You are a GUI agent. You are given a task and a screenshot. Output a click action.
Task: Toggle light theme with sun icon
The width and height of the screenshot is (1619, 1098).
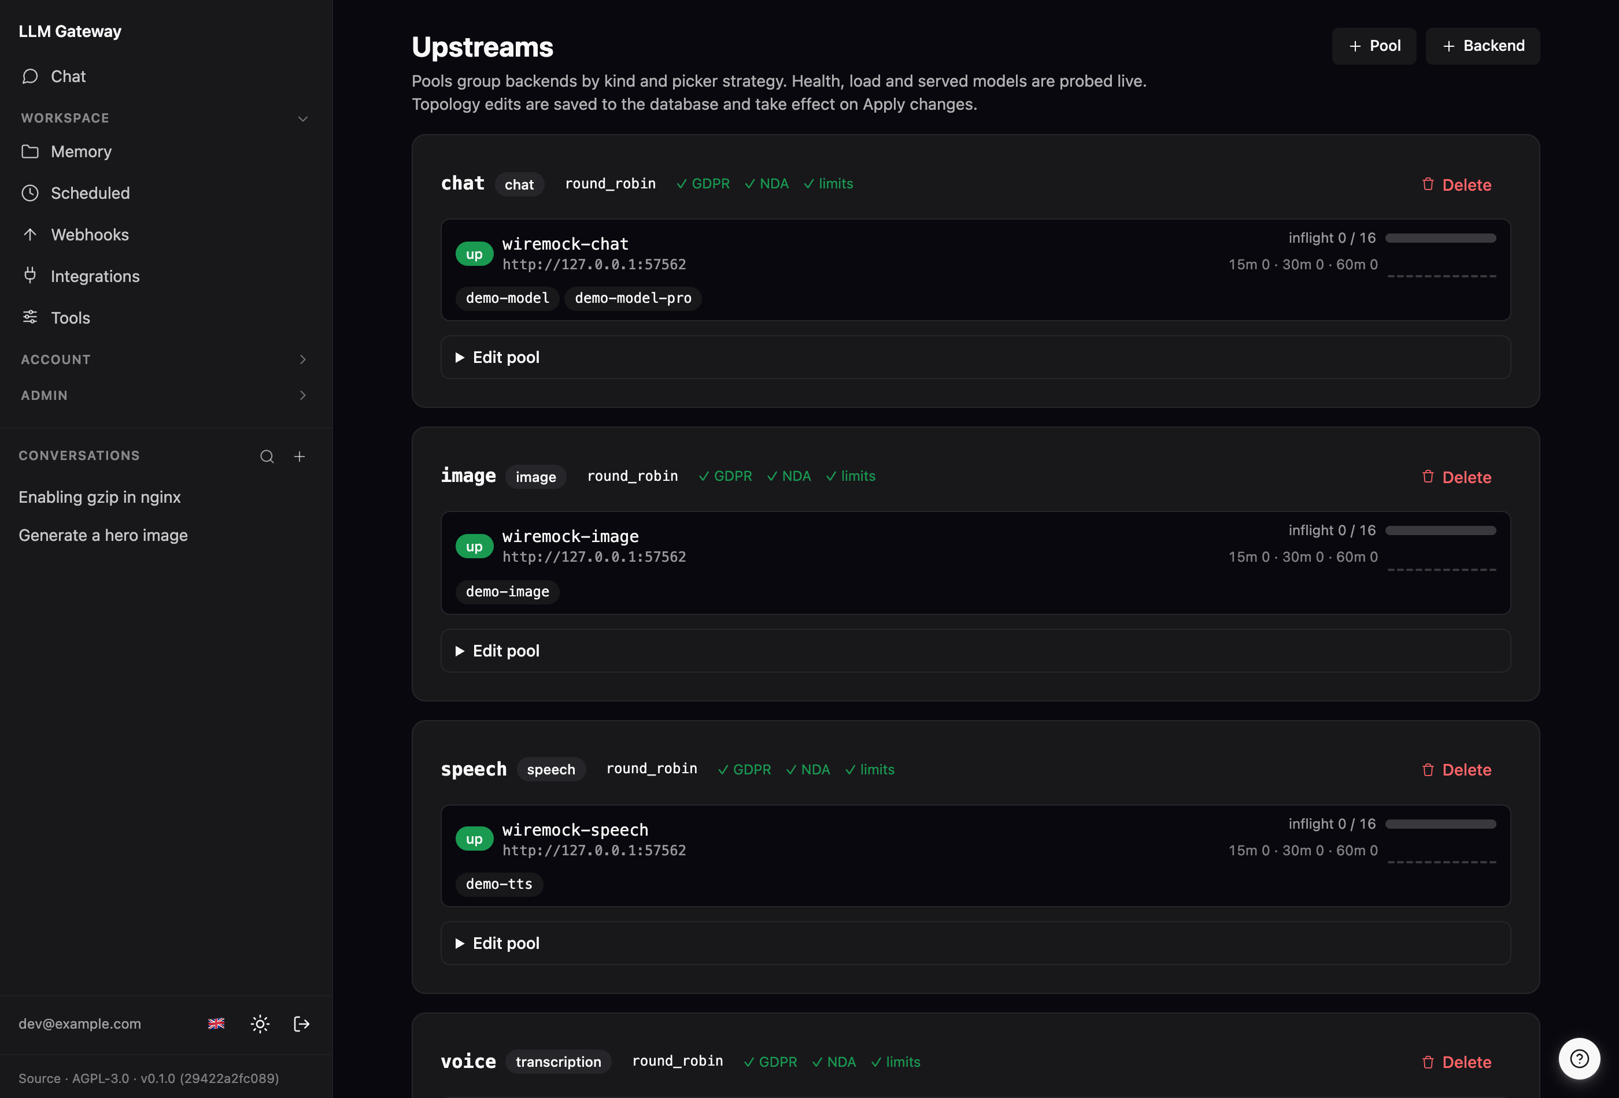260,1023
